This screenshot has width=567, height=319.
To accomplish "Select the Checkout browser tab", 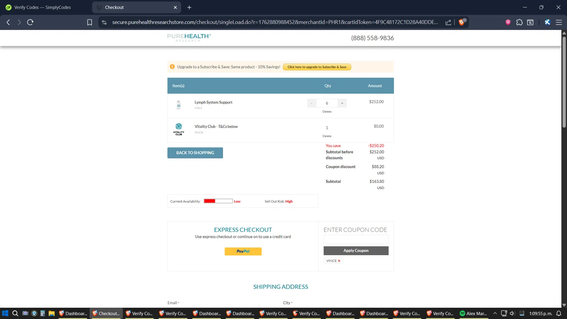I will tap(136, 7).
